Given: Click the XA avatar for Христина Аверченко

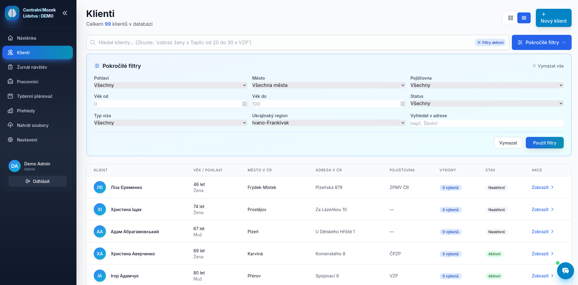Looking at the screenshot, I should tap(100, 254).
